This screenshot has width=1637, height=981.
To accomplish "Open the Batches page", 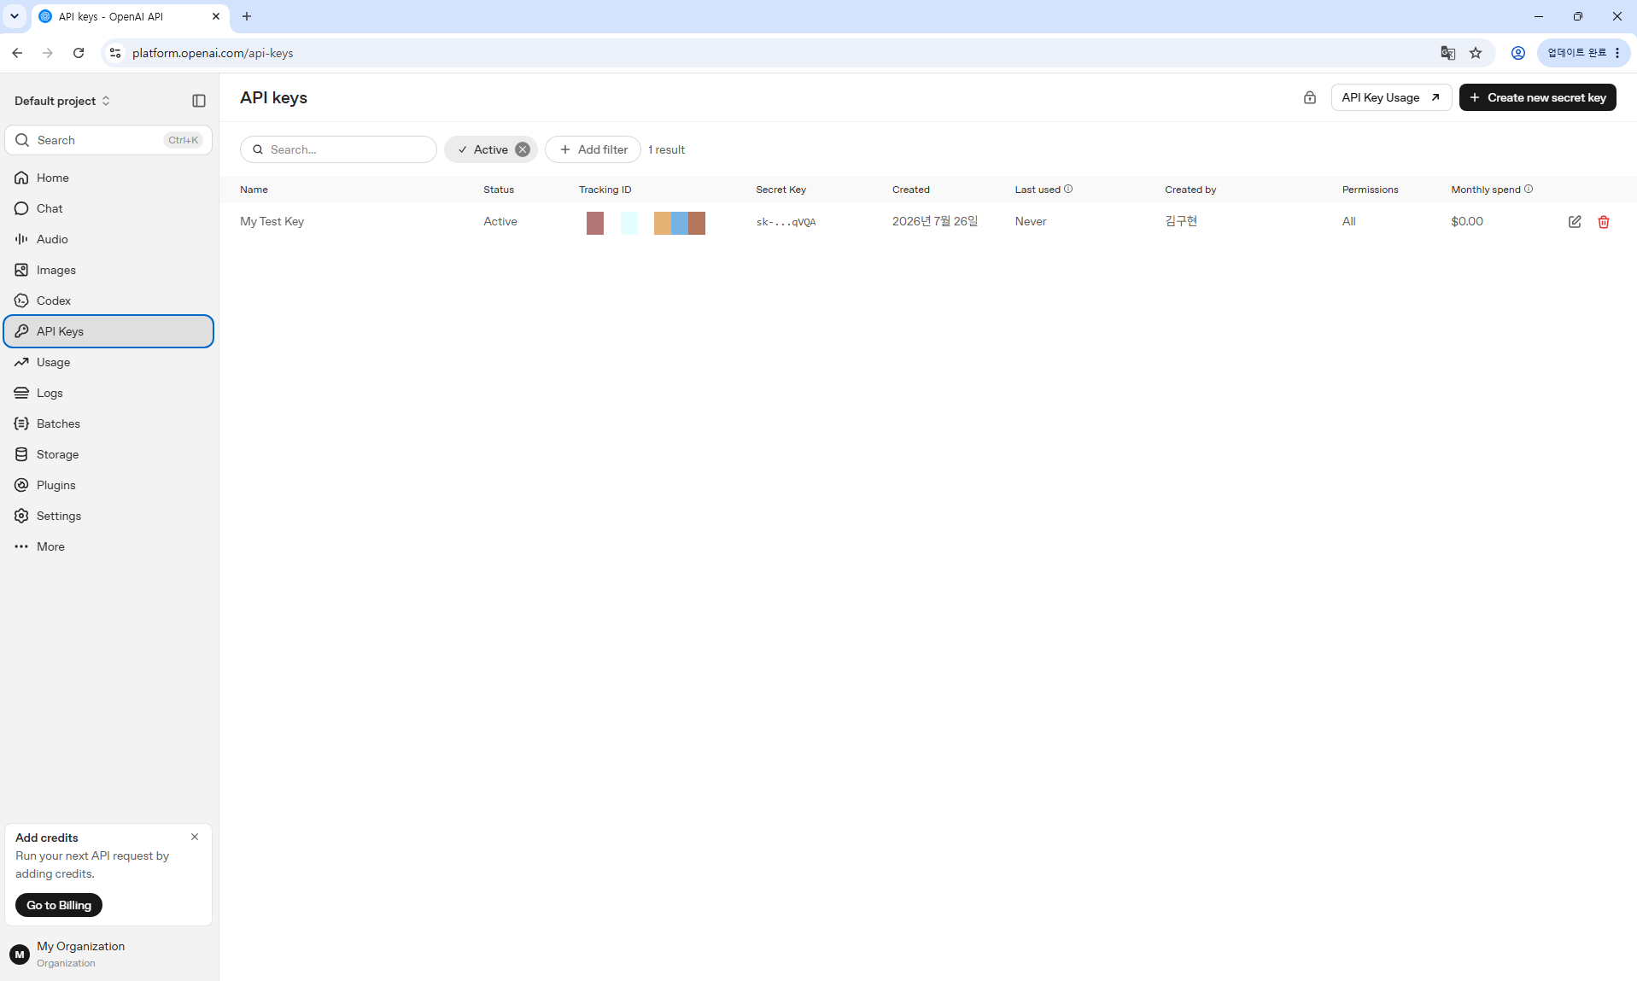I will point(108,423).
